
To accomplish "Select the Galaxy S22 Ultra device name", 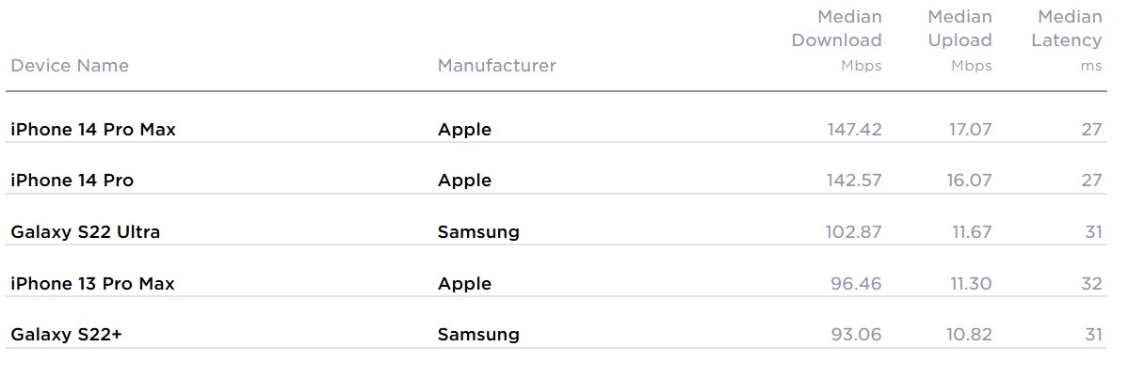I will [86, 232].
